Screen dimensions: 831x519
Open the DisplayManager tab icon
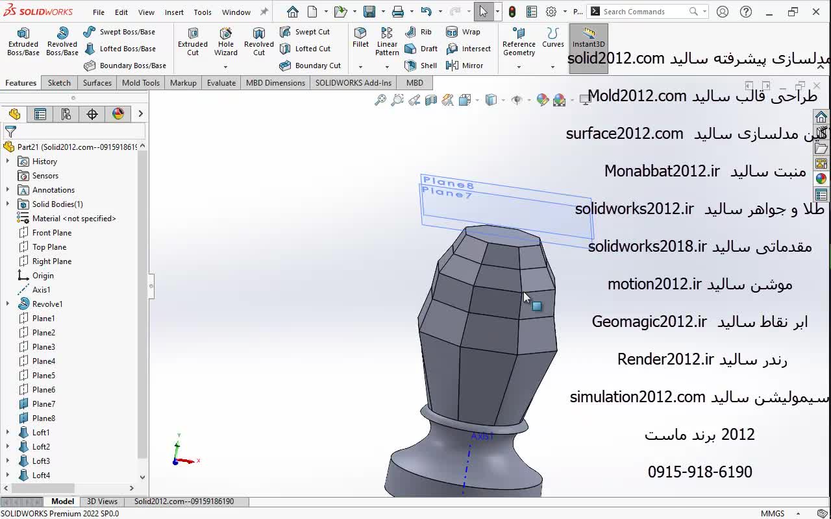118,114
